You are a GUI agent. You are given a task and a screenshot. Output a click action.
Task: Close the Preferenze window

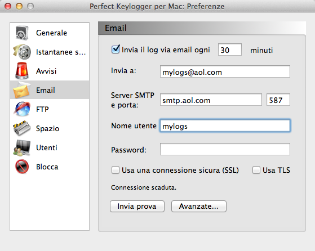[x=8, y=6]
